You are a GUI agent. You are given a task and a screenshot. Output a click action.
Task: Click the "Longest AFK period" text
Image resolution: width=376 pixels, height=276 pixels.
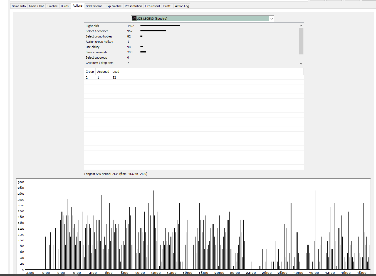pyautogui.click(x=116, y=174)
